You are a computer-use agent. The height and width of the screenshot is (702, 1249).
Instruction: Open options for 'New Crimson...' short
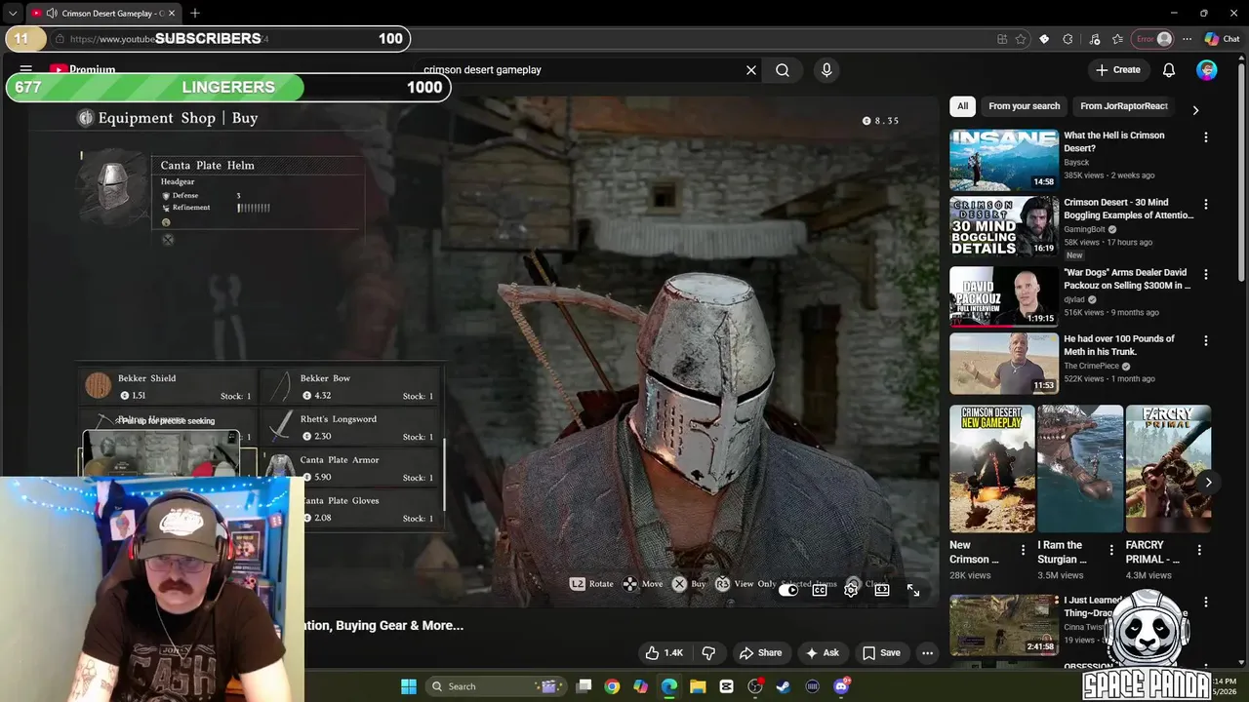[1024, 551]
